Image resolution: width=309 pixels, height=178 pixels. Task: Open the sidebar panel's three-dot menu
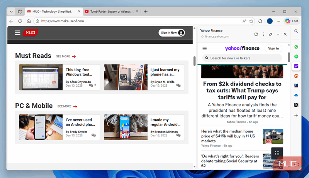(263, 34)
